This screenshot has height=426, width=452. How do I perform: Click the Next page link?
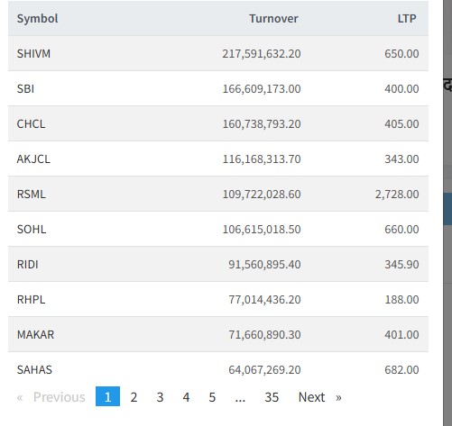(x=320, y=397)
